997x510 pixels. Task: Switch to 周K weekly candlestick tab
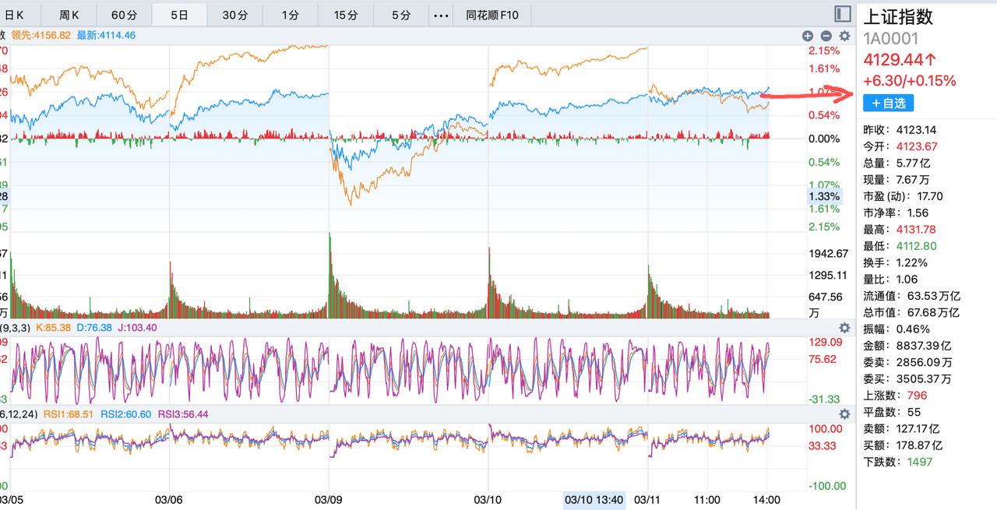click(x=69, y=15)
